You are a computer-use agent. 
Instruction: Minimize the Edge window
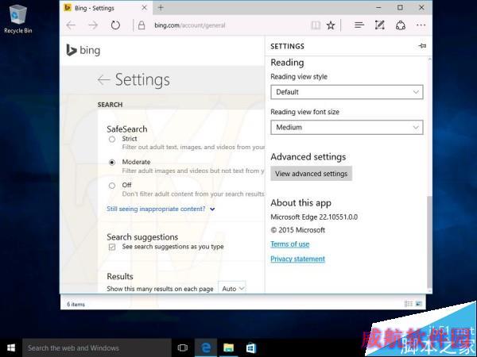coord(378,8)
